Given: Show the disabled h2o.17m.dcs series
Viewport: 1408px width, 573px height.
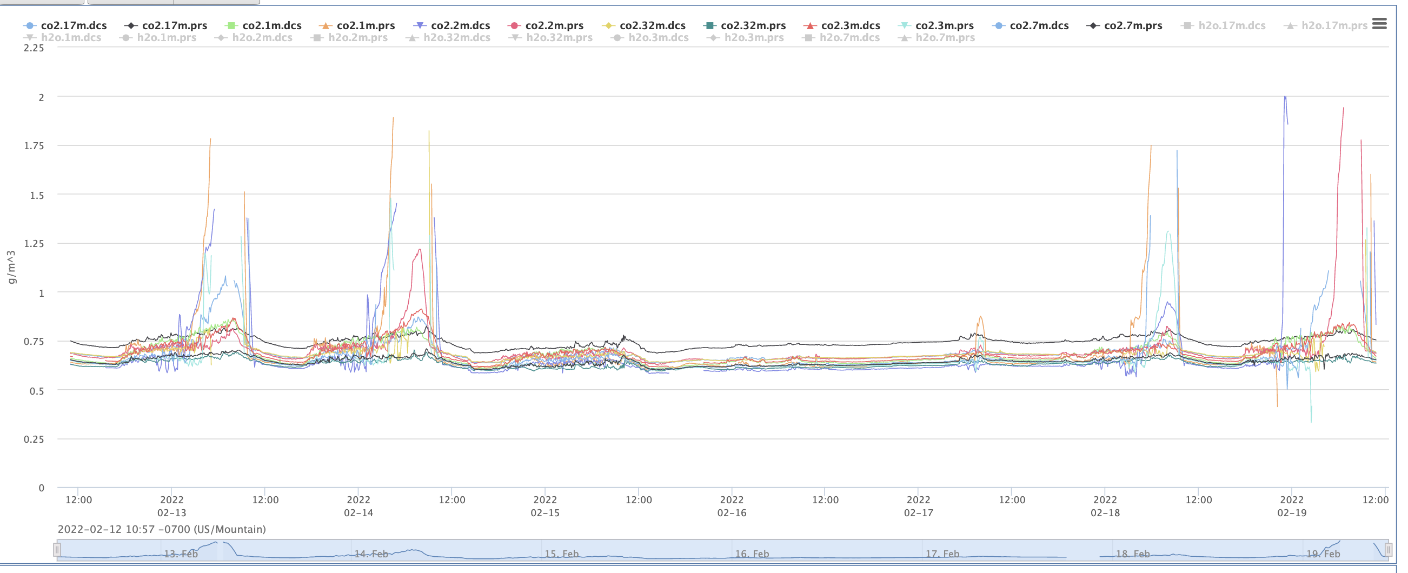Looking at the screenshot, I should [x=1231, y=25].
